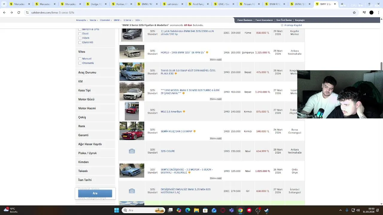This screenshot has width=383, height=215.
Task: Check the Elektrikli fuel checkbox
Action: click(80, 42)
